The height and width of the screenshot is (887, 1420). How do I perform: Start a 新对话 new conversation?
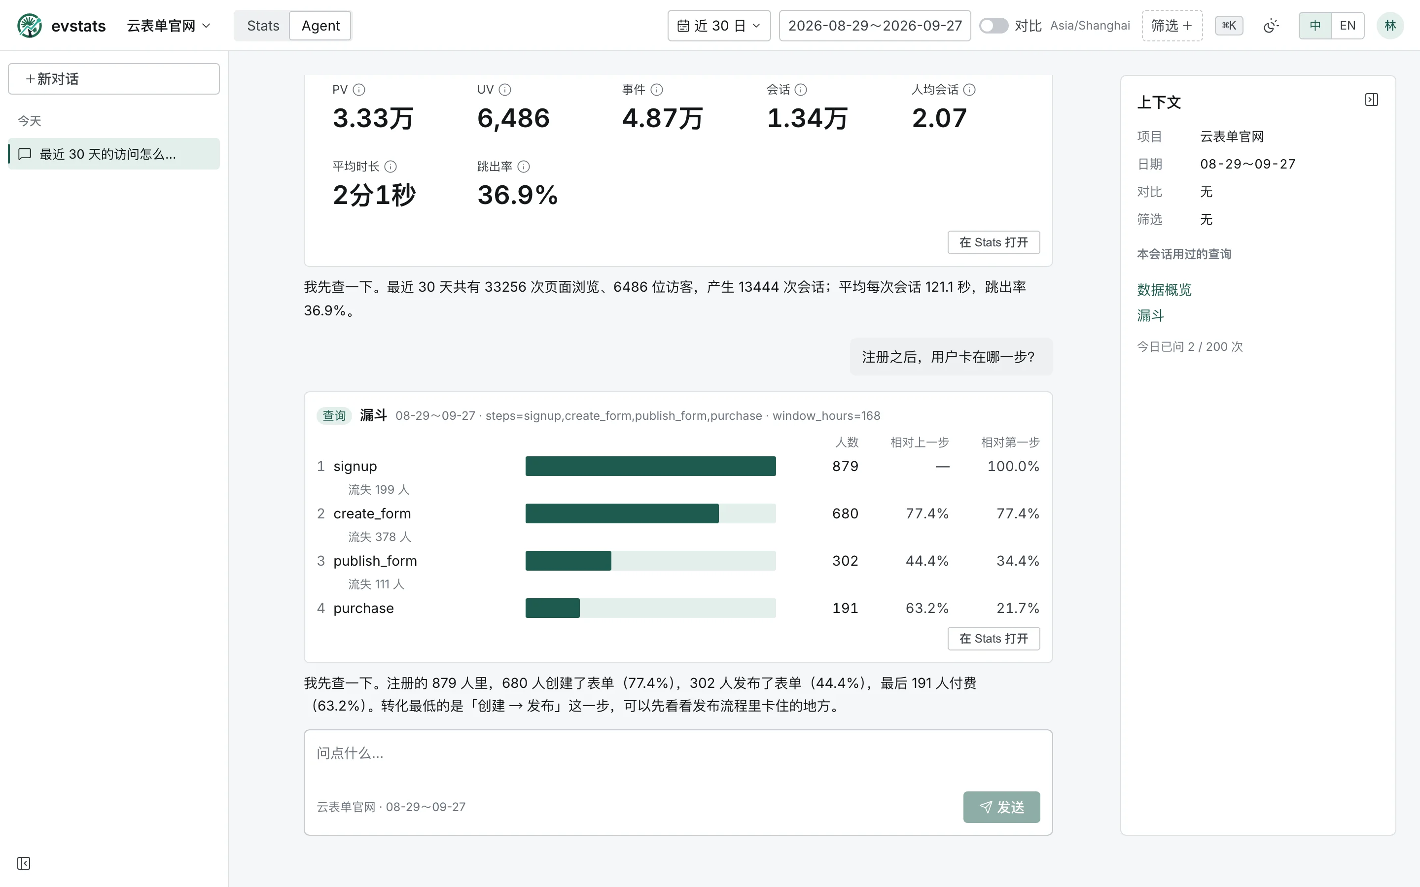(114, 79)
